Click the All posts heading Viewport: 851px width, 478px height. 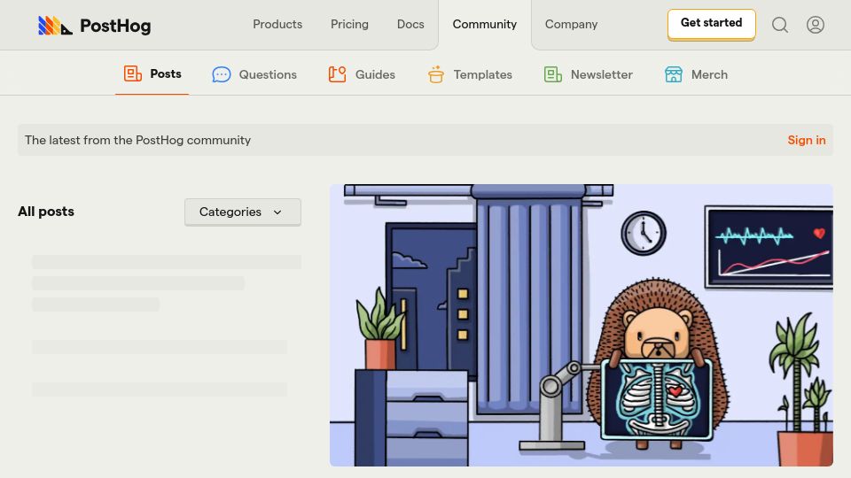click(x=46, y=212)
